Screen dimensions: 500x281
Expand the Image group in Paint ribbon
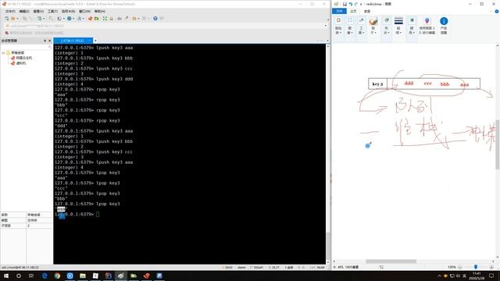click(x=350, y=26)
